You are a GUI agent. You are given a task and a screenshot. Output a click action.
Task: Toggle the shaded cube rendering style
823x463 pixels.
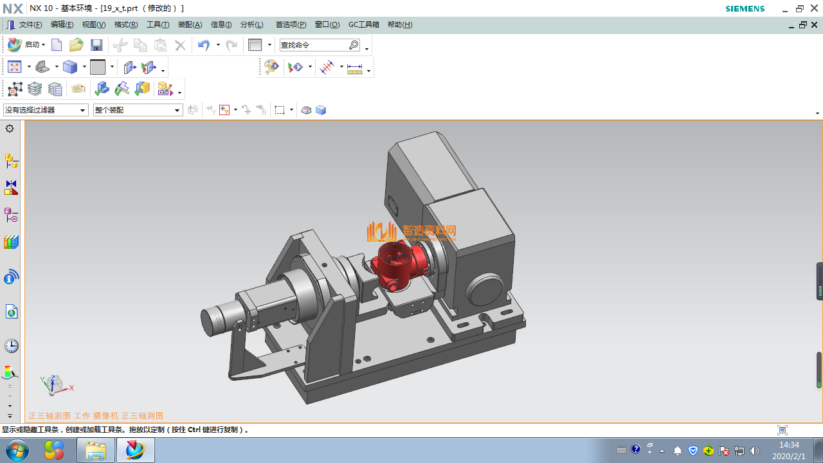[x=70, y=67]
